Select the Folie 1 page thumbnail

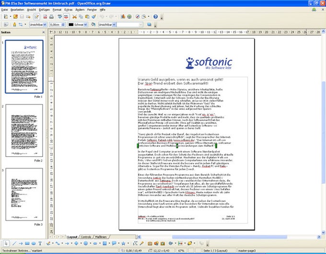(24, 67)
